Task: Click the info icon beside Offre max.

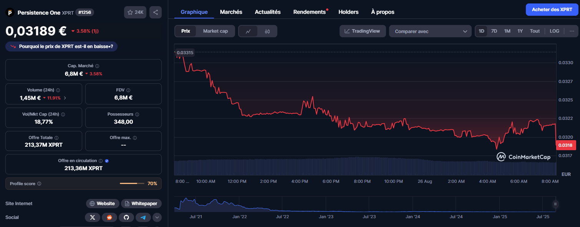Action: pyautogui.click(x=135, y=138)
